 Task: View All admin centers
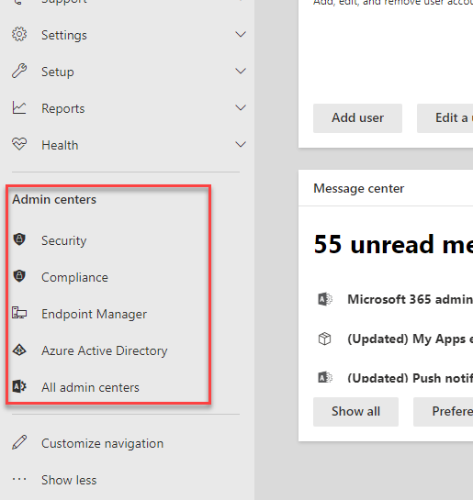tap(90, 387)
